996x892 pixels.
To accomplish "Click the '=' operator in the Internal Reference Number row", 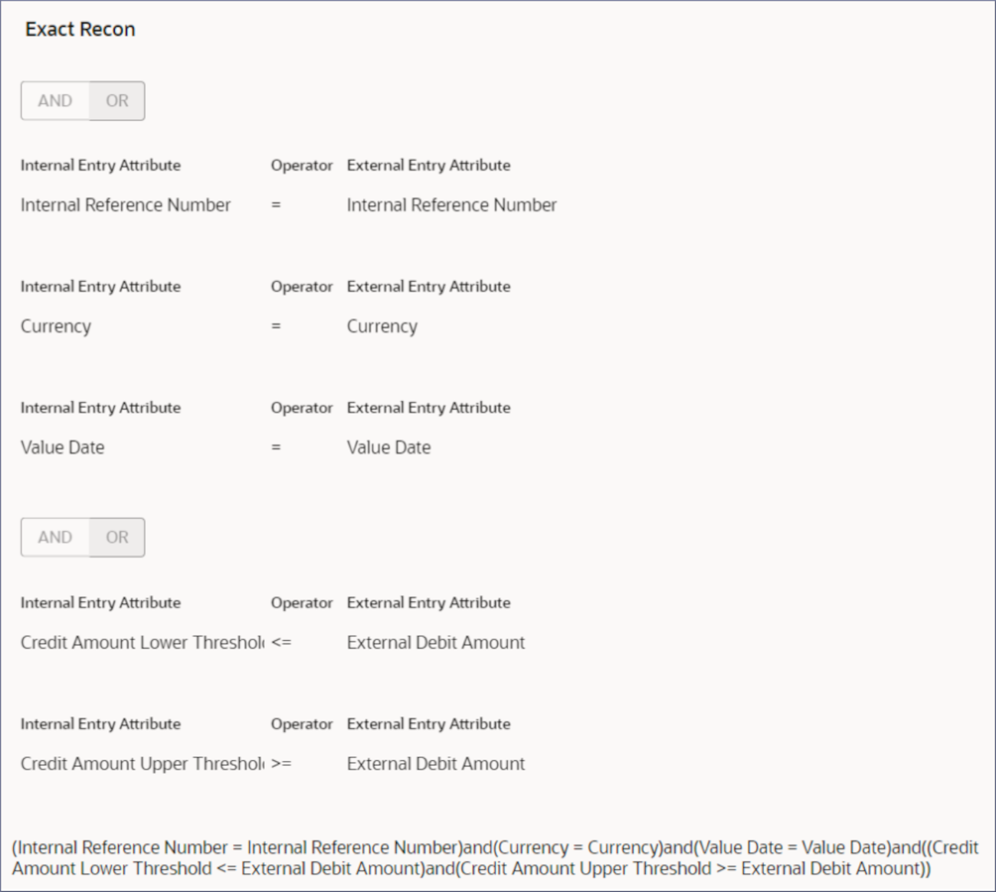I will tap(276, 205).
